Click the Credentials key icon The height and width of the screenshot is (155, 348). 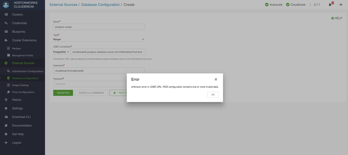6,23
